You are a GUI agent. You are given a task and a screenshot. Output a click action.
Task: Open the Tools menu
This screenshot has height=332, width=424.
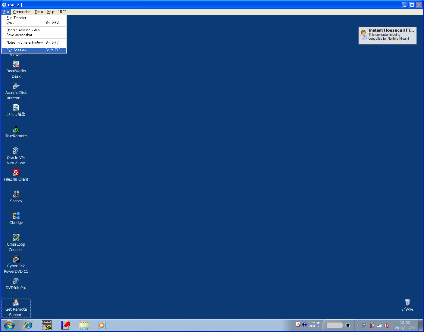coord(39,12)
